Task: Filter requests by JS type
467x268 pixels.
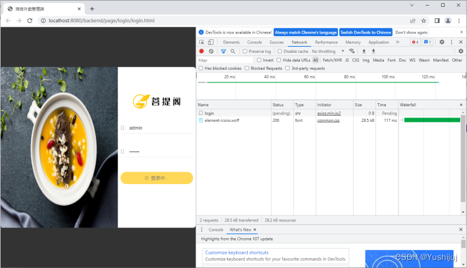Action: click(x=347, y=60)
